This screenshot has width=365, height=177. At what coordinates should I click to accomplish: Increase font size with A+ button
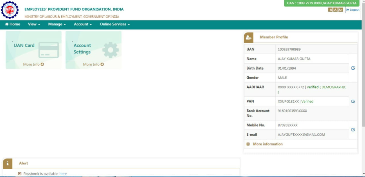(x=341, y=10)
